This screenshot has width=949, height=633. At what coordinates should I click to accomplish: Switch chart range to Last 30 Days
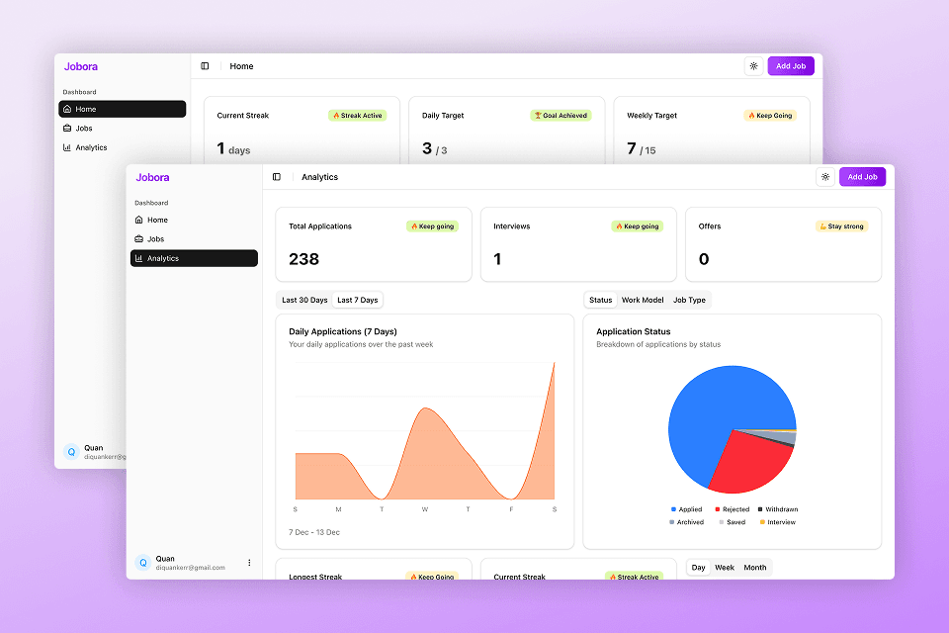pyautogui.click(x=304, y=300)
